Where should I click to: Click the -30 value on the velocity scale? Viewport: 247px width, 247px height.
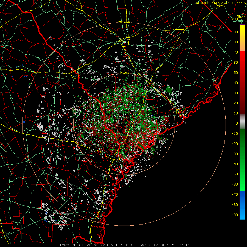235,154
